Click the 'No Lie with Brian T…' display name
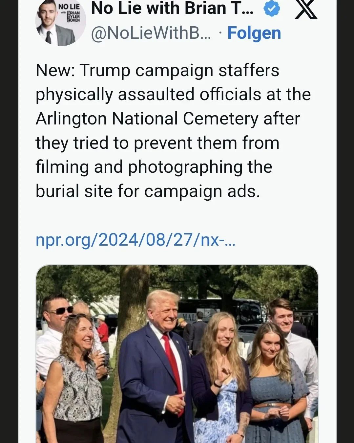 pos(172,8)
